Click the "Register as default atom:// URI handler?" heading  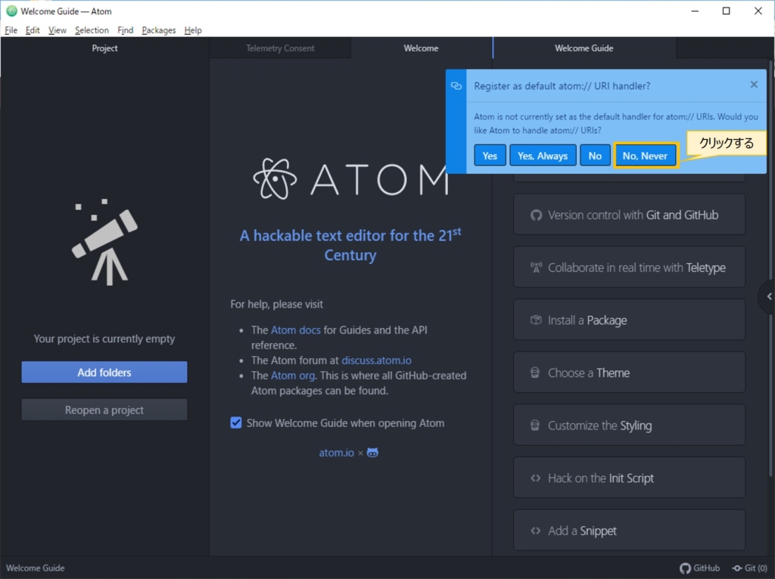pyautogui.click(x=562, y=86)
